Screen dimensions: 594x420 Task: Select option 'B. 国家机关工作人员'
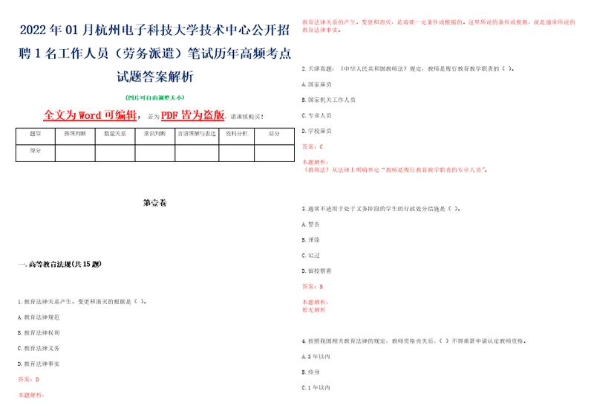[x=328, y=100]
